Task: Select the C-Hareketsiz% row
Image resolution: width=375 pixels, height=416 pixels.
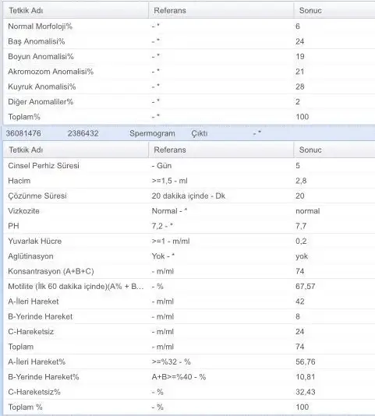Action: tap(189, 392)
